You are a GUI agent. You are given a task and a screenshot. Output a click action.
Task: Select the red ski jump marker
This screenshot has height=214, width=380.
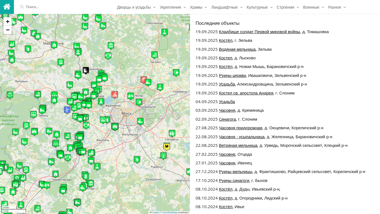[144, 80]
